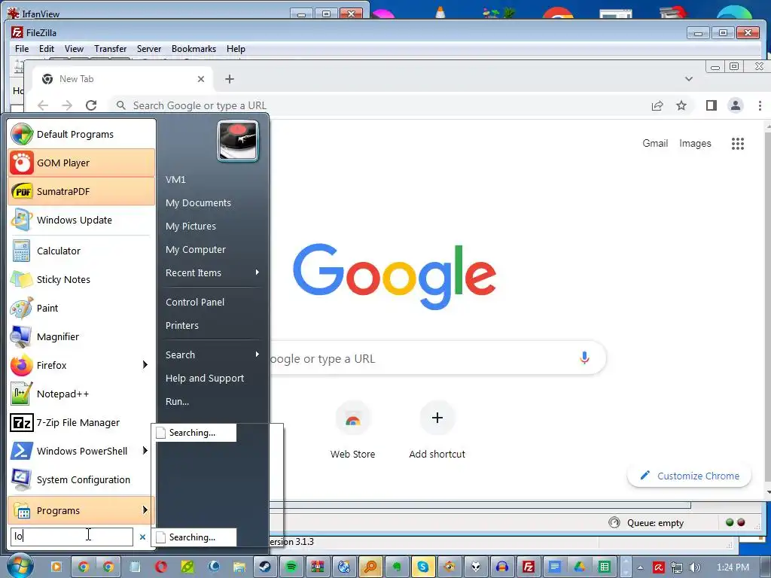Show hidden tray icons arrow

[640, 567]
